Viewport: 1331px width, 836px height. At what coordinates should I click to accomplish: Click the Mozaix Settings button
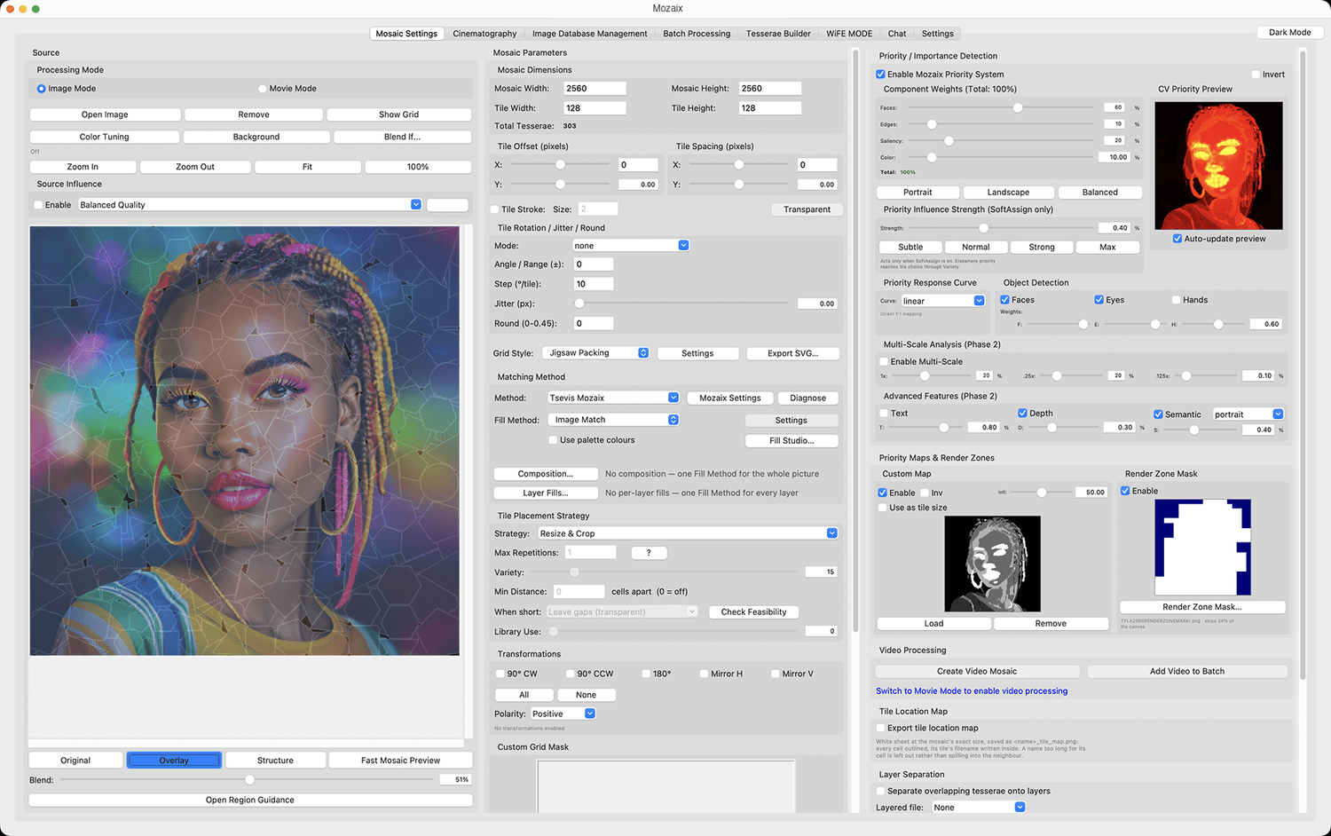729,398
